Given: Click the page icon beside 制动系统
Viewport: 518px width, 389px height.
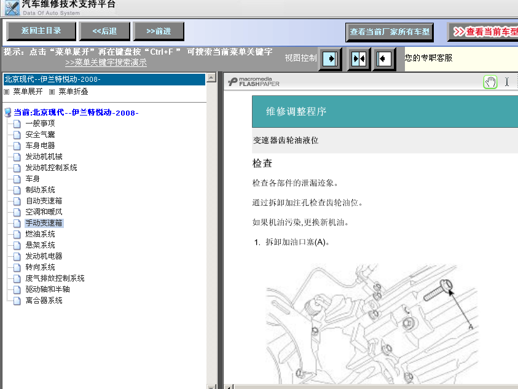Looking at the screenshot, I should [x=17, y=191].
